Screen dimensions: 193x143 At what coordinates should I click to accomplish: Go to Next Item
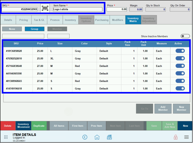click(x=115, y=126)
